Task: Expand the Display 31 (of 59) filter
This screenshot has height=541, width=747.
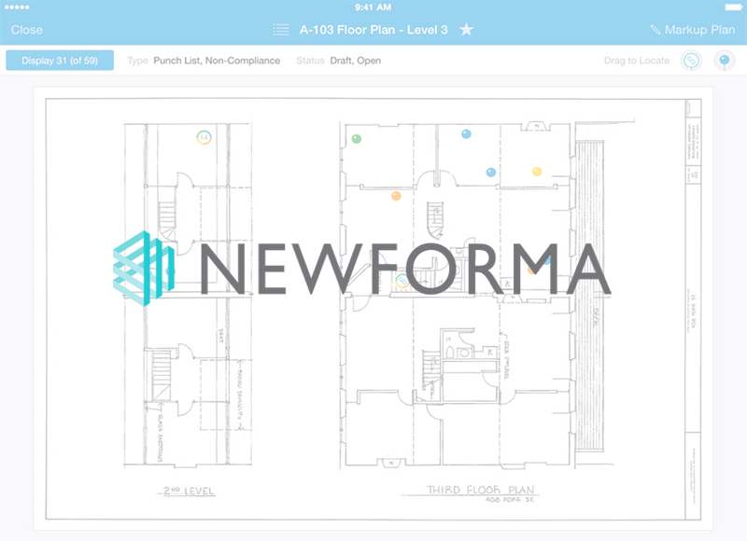Action: [x=59, y=60]
